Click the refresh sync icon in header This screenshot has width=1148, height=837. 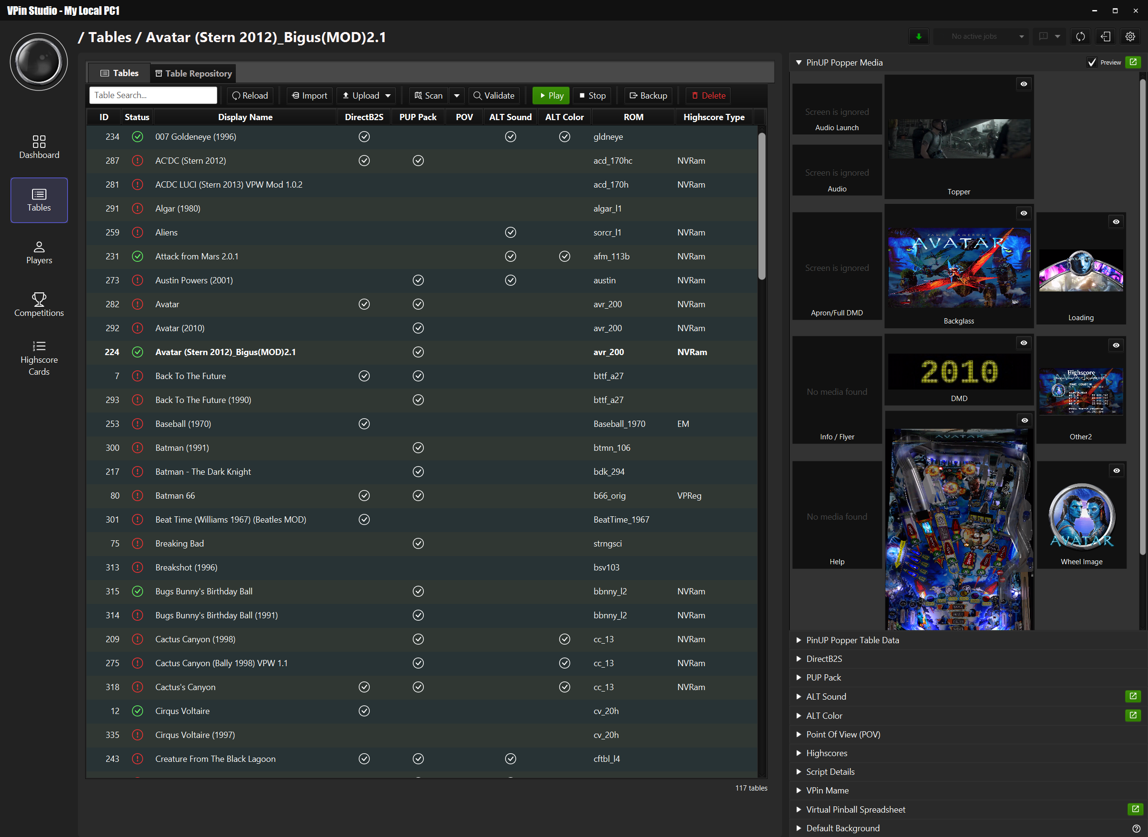(1080, 36)
